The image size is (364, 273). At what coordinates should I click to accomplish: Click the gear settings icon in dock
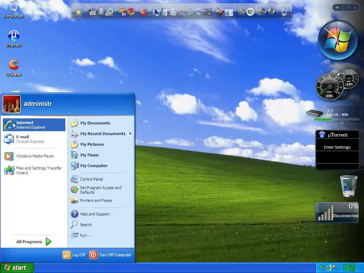242,11
